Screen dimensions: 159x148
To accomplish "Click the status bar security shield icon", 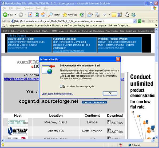I will click(x=3, y=145).
